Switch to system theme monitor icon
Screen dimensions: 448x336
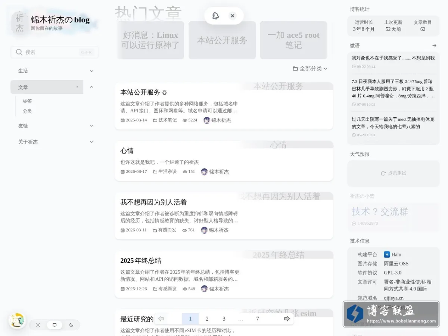(x=55, y=325)
